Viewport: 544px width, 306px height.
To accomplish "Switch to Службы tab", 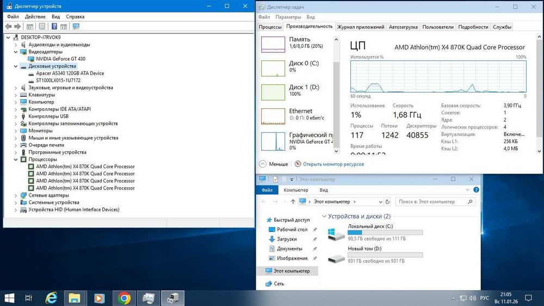I will tap(502, 27).
